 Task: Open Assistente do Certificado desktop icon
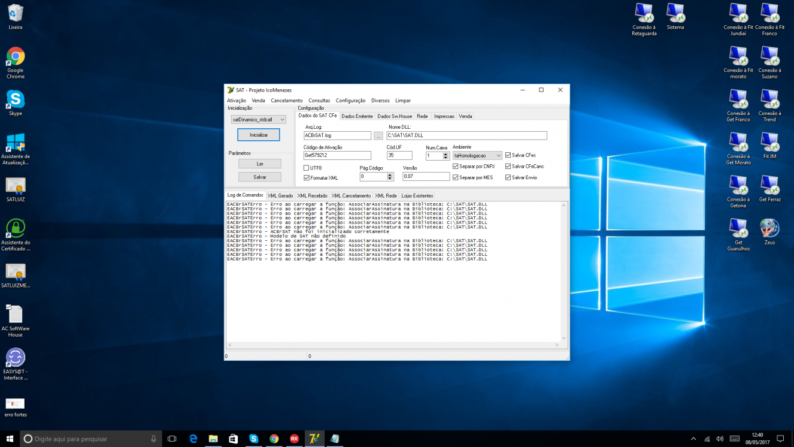pos(16,234)
